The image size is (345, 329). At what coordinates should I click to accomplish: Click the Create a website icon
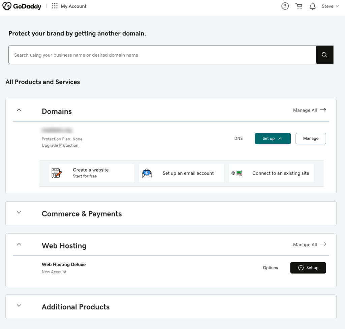pyautogui.click(x=57, y=173)
